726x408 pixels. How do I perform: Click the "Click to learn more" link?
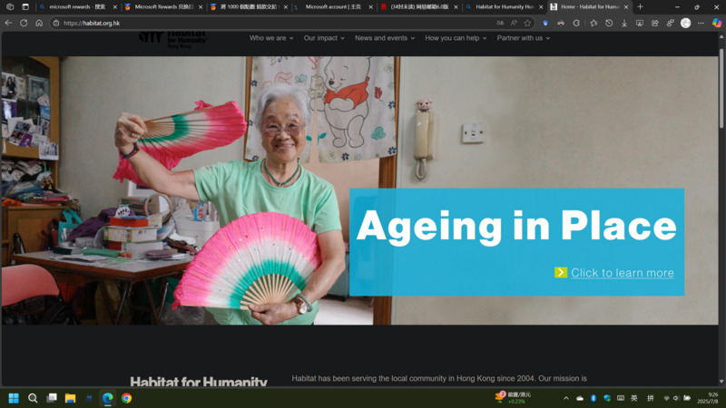click(x=622, y=273)
